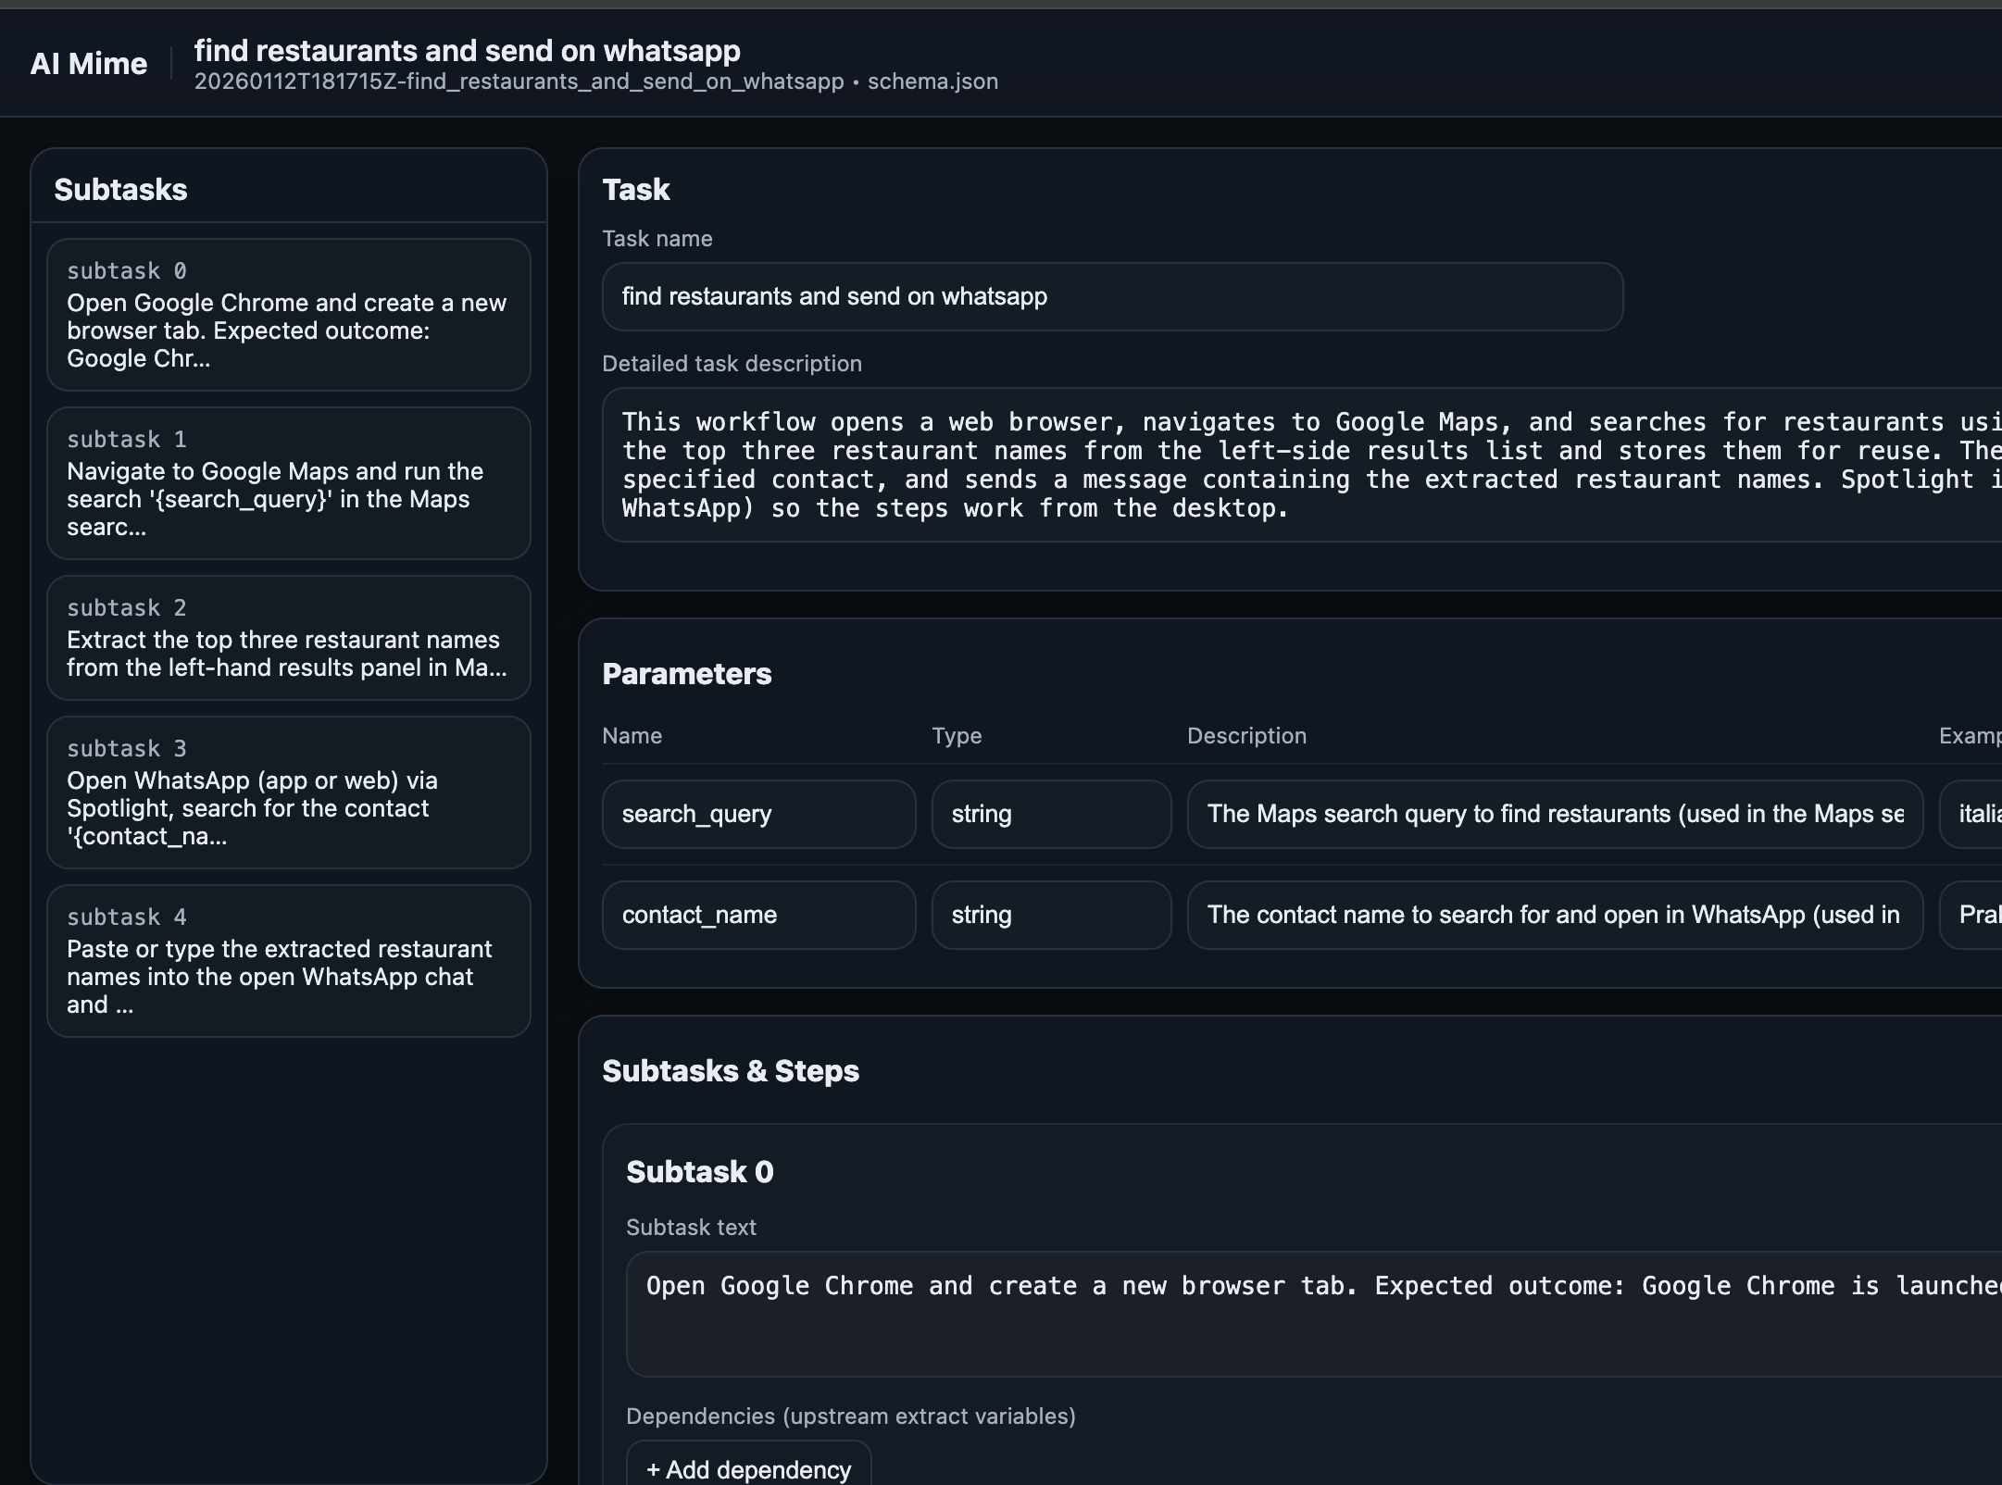Edit the contact_name parameter name field
This screenshot has height=1485, width=2002.
[x=758, y=916]
